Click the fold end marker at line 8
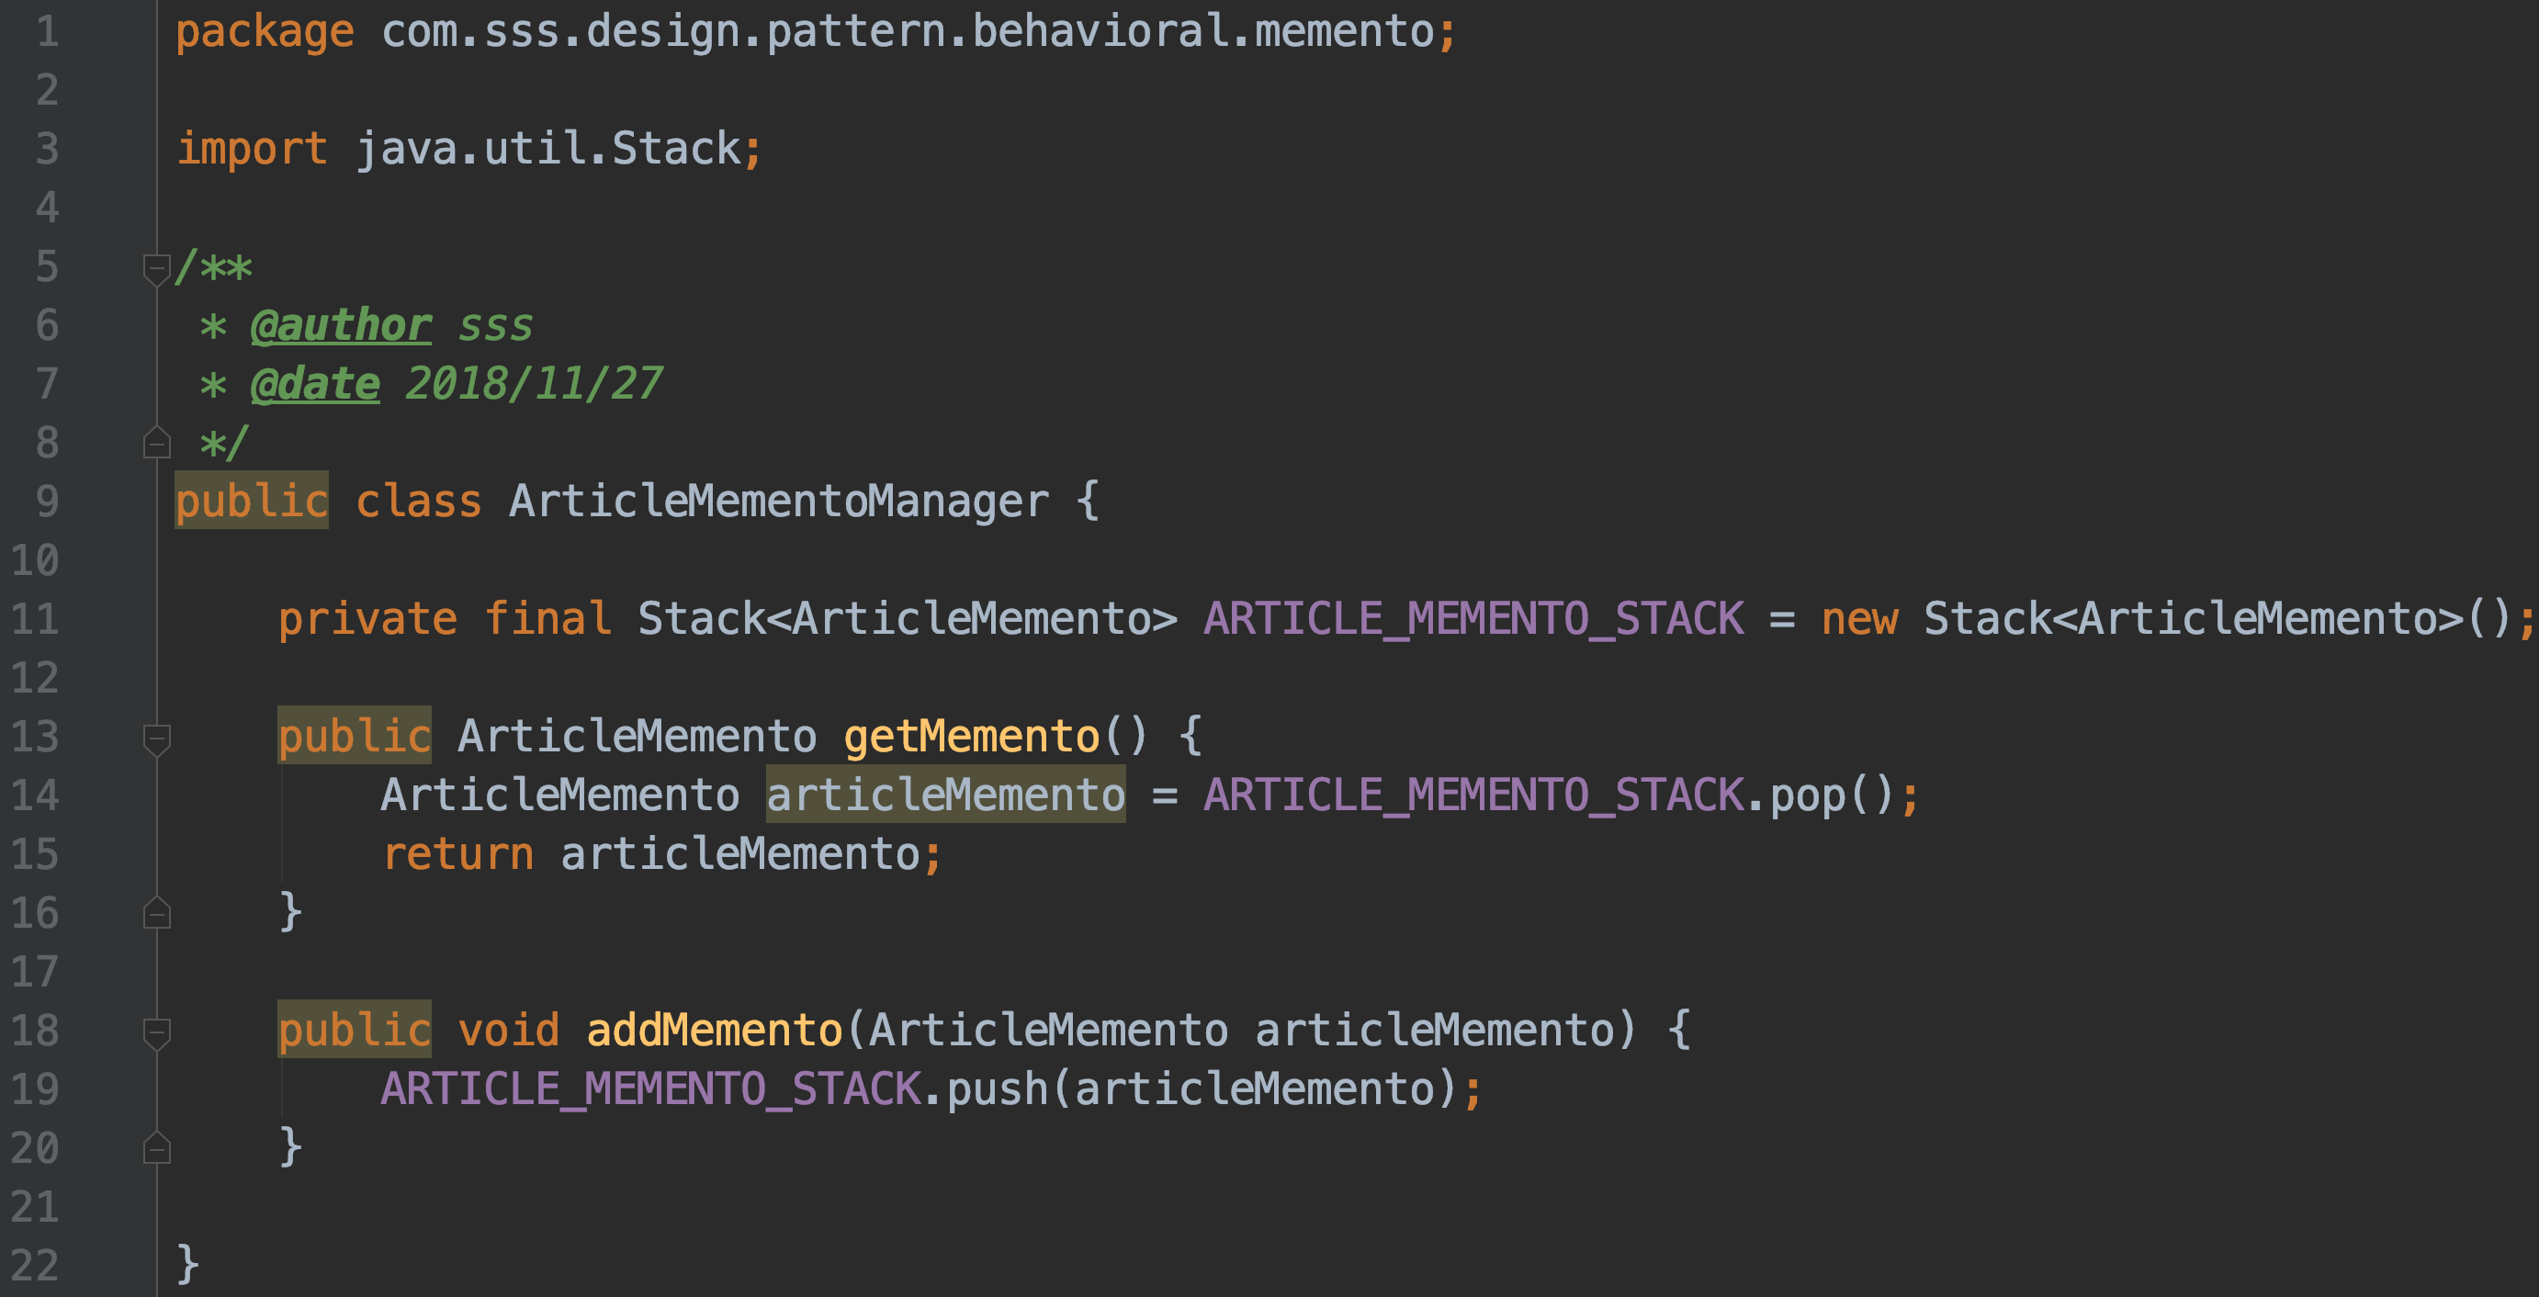Image resolution: width=2539 pixels, height=1297 pixels. [157, 444]
